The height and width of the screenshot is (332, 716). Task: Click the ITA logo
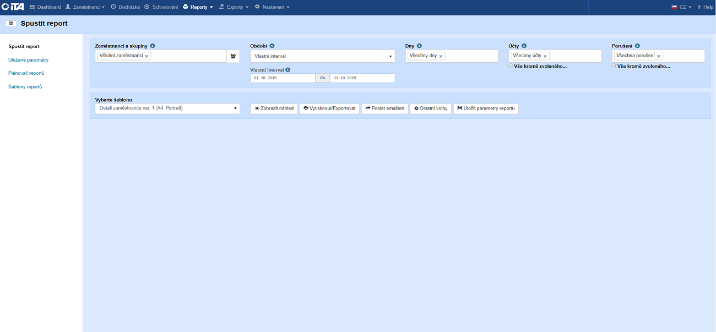(13, 7)
